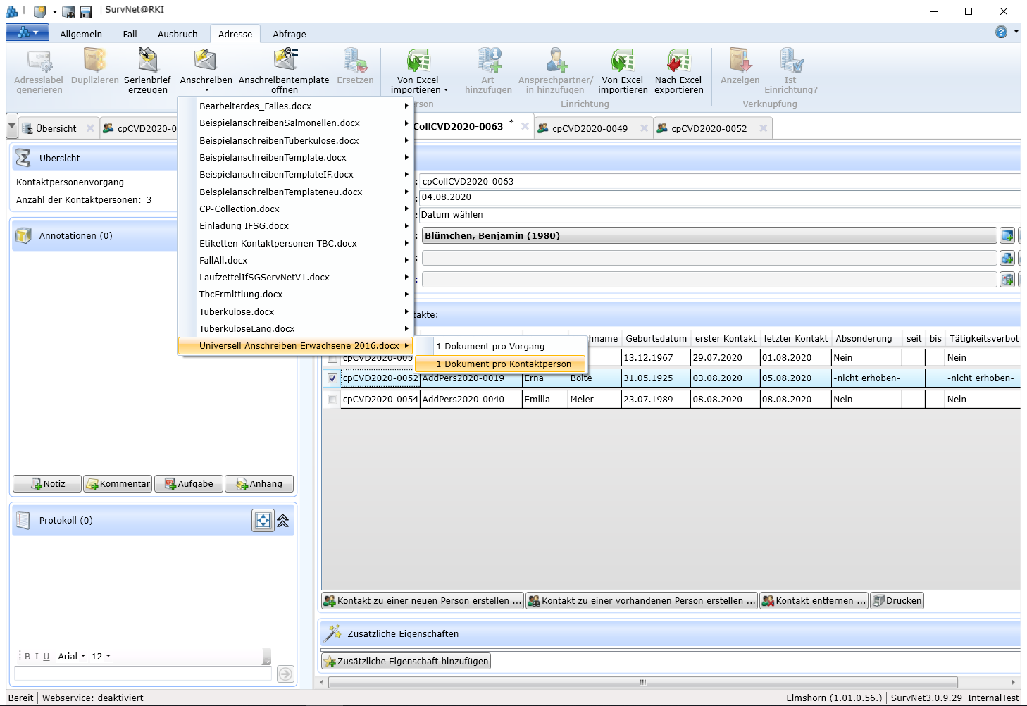Click the horizontal scrollbar at the bottom

click(642, 682)
